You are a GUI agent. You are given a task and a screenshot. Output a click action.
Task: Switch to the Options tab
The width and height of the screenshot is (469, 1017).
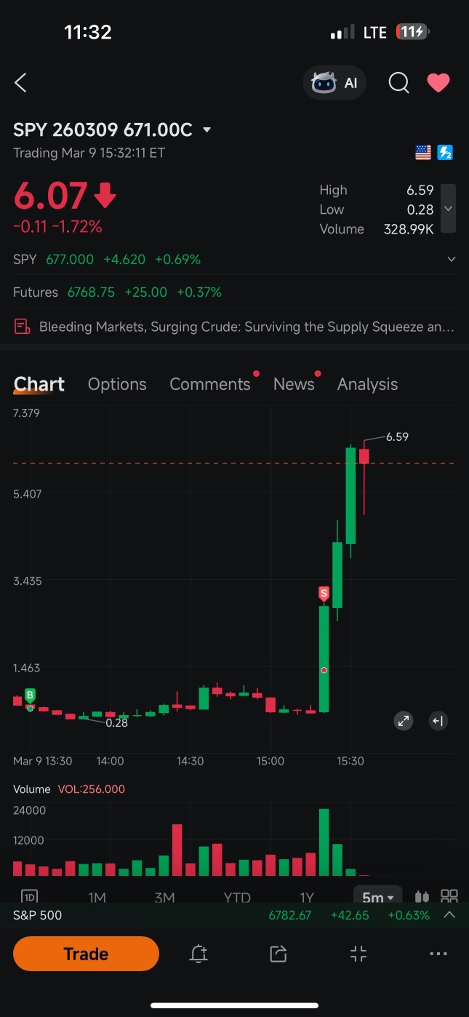117,384
